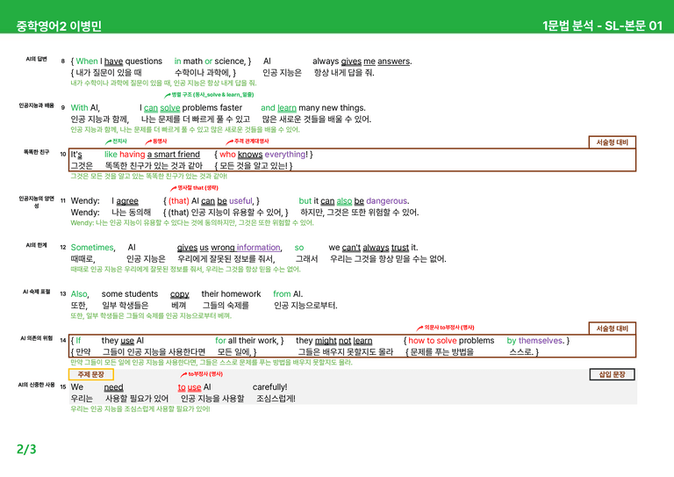Click the annotation '의문사 to부정사 (명사)'
Screen dimensions: 674x477
click(446, 328)
